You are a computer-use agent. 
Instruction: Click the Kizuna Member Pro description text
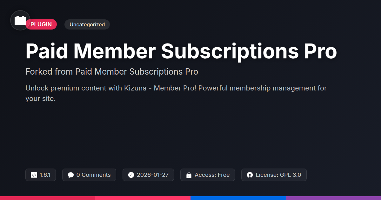pos(176,93)
